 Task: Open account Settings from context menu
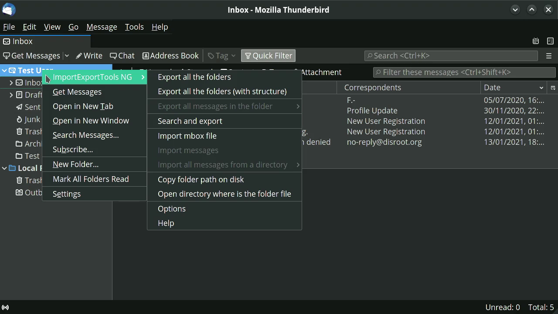click(95, 194)
